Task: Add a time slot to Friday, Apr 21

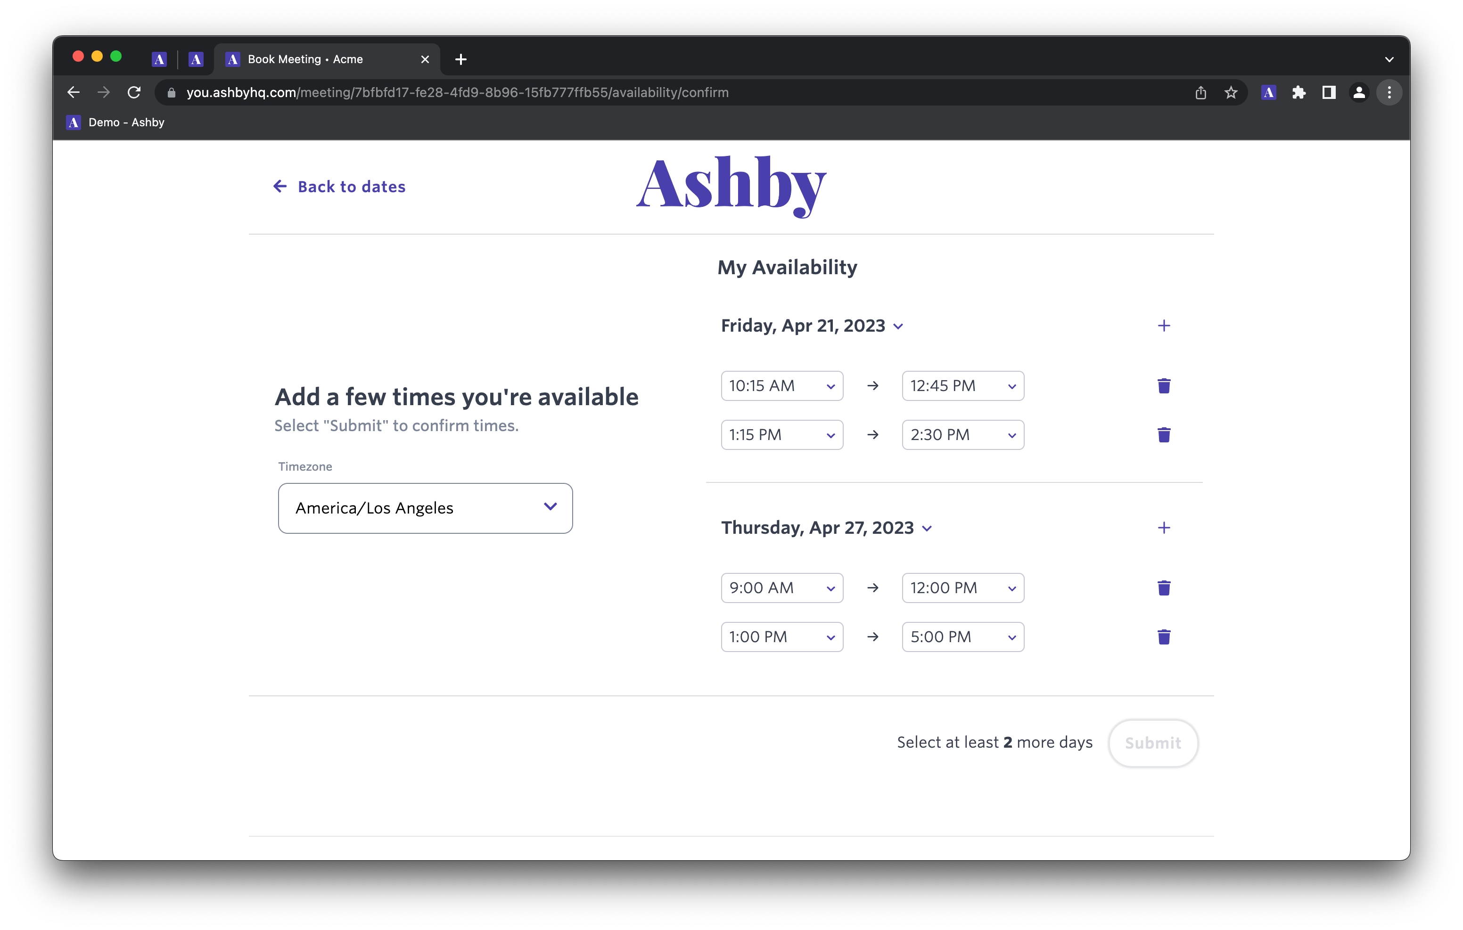Action: 1164,326
